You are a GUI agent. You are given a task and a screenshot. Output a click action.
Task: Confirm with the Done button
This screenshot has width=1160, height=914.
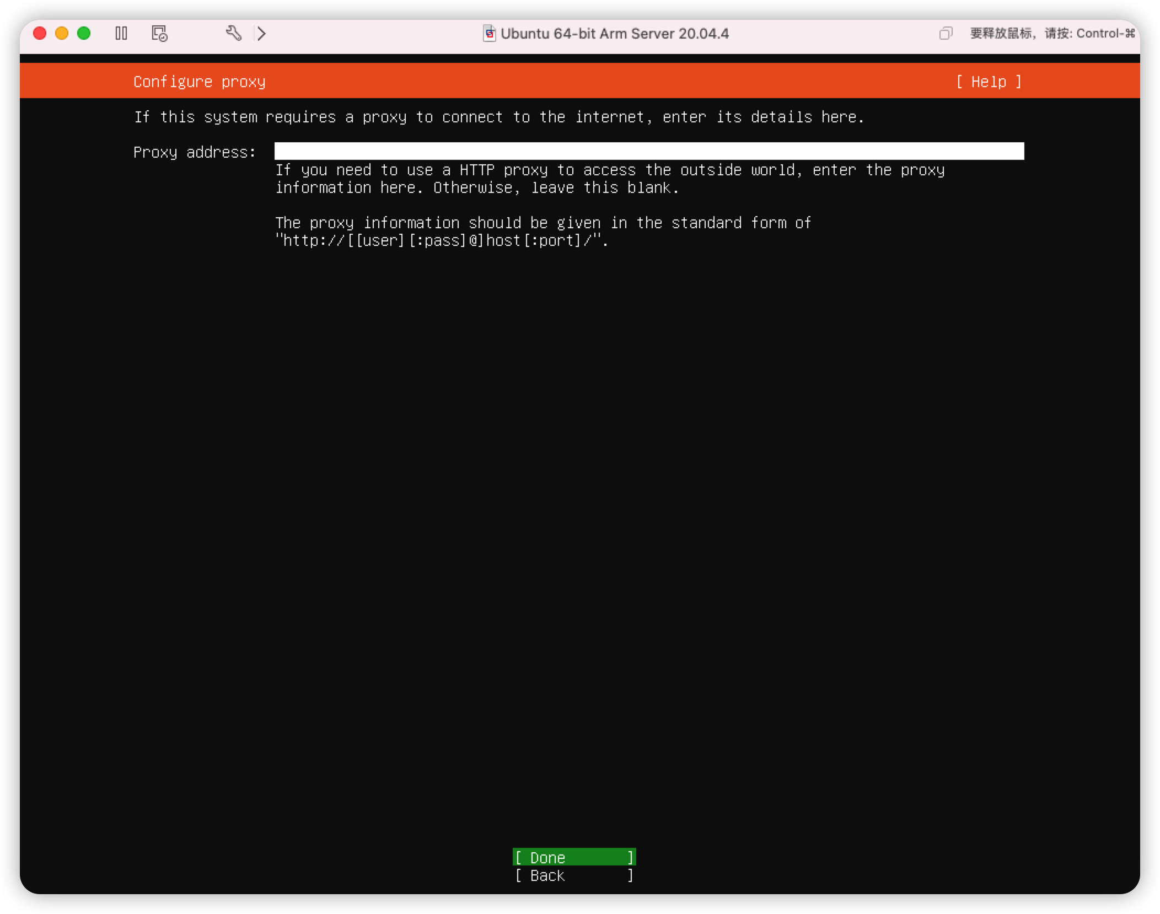tap(574, 857)
